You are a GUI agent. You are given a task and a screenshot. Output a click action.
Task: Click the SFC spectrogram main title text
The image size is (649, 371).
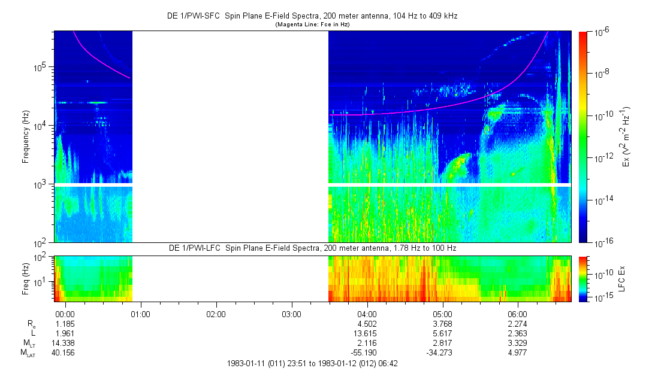click(x=312, y=17)
